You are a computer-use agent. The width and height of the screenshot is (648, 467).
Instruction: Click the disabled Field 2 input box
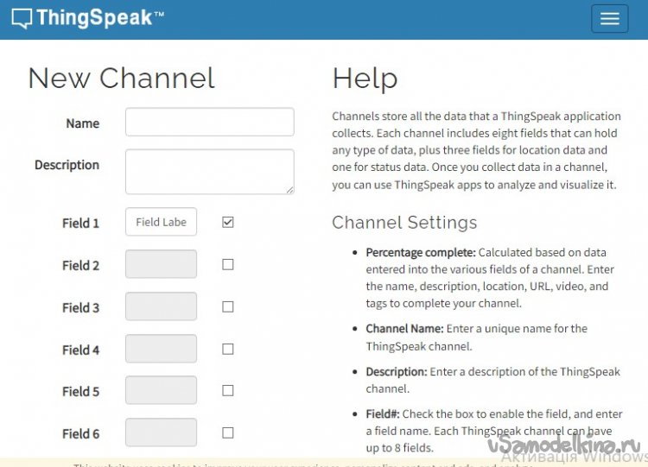pos(161,264)
